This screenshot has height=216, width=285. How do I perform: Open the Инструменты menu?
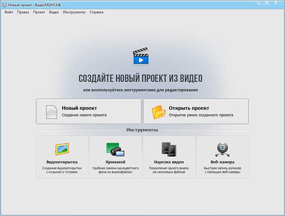pos(74,12)
